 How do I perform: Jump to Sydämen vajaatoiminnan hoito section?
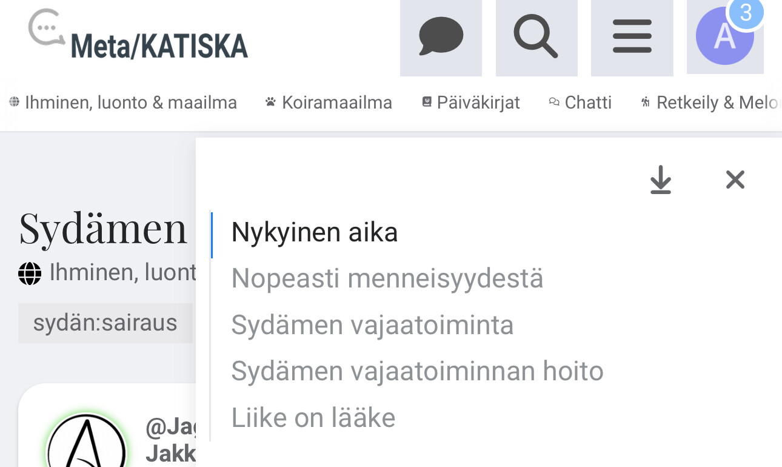[x=417, y=371]
